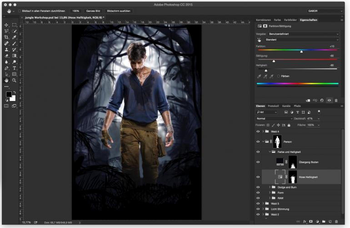Click the targeted adjustment hand tool
Image resolution: width=350 pixels, height=228 pixels.
pos(259,40)
